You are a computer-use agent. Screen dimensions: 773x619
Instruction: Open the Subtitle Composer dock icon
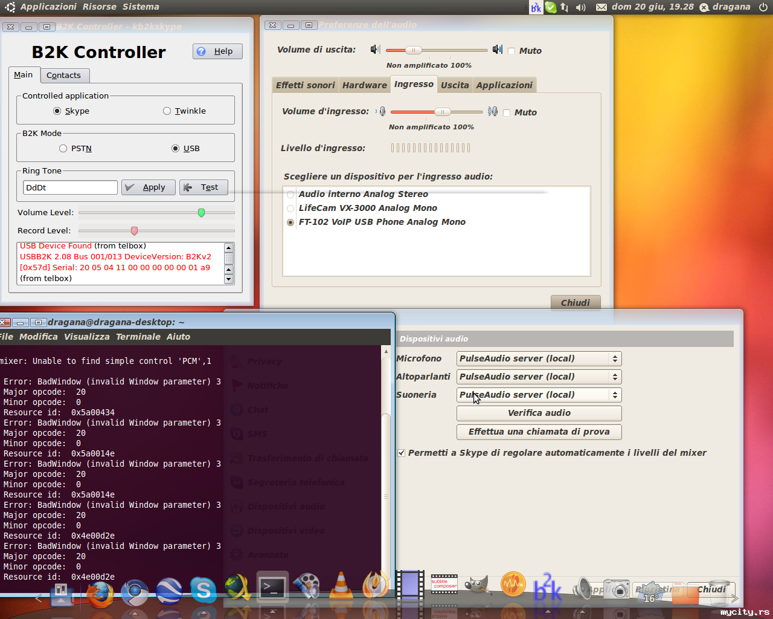[444, 585]
